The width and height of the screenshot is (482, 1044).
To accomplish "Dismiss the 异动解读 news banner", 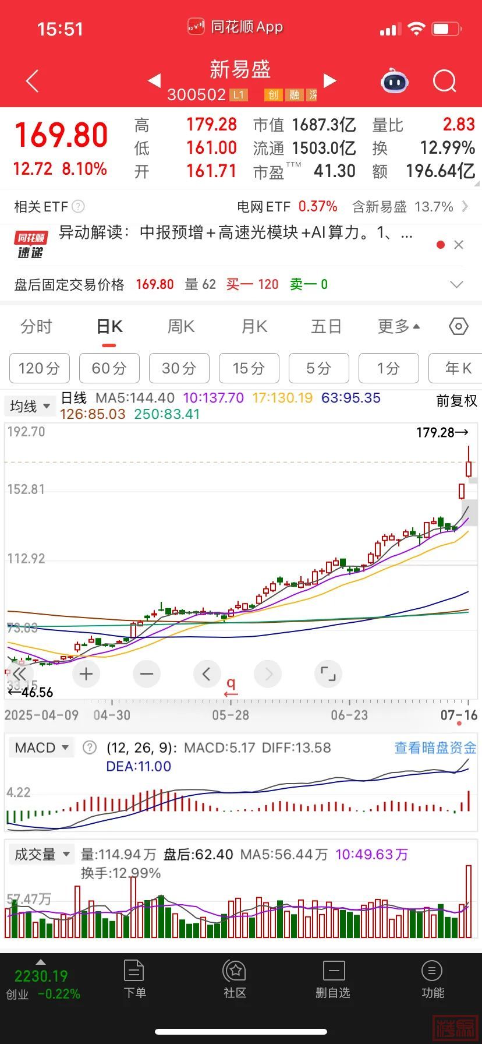I will [x=459, y=245].
